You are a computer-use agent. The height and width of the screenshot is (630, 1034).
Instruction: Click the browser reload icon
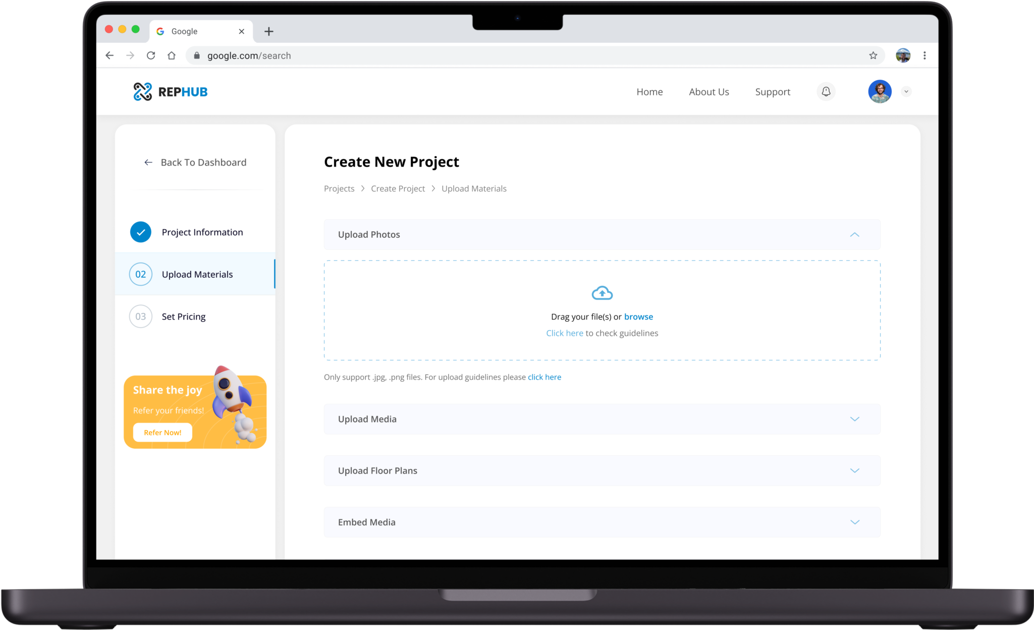(x=151, y=56)
